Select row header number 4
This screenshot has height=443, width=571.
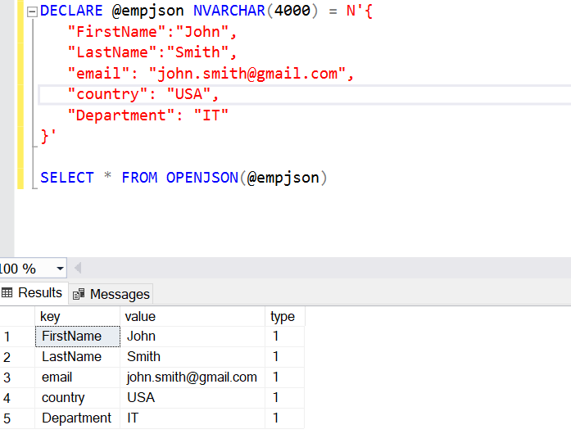(17, 397)
